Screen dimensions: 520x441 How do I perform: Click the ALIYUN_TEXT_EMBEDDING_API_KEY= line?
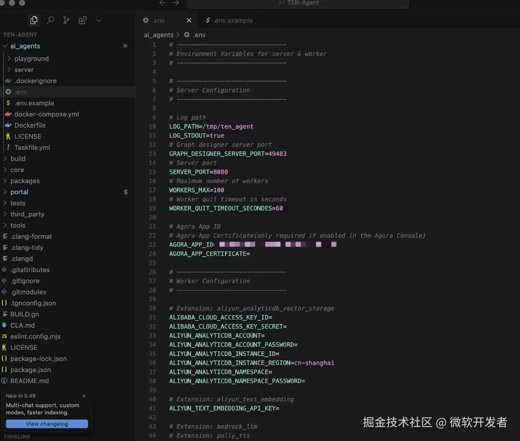224,408
